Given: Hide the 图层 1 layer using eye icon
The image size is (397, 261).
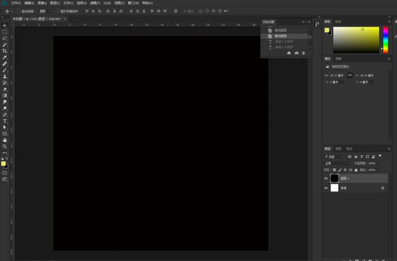Looking at the screenshot, I should click(326, 178).
